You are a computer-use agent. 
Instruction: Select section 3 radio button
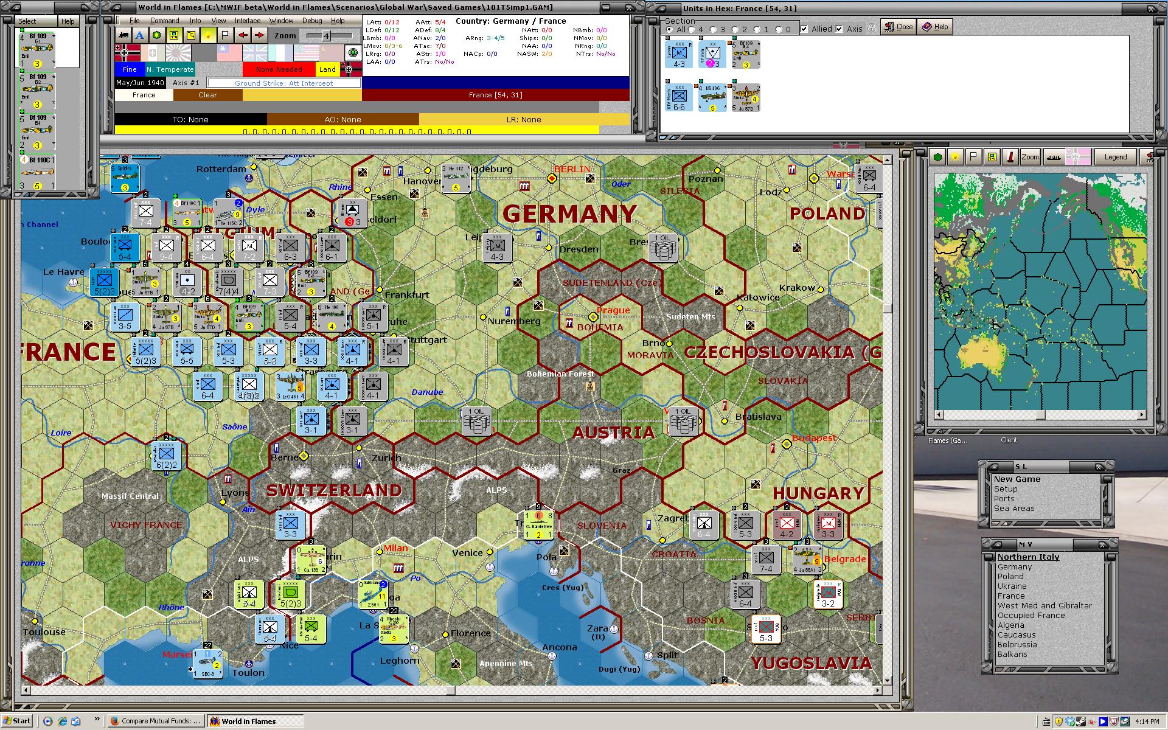[x=713, y=29]
